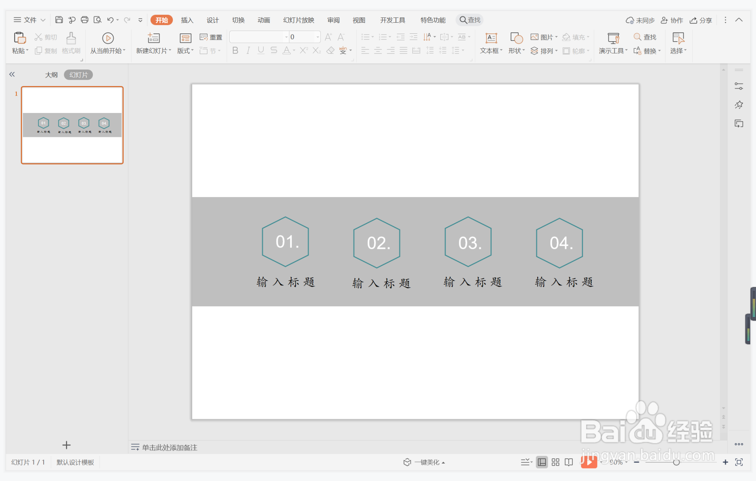Open the font size dropdown arrow
756x481 pixels.
click(317, 37)
